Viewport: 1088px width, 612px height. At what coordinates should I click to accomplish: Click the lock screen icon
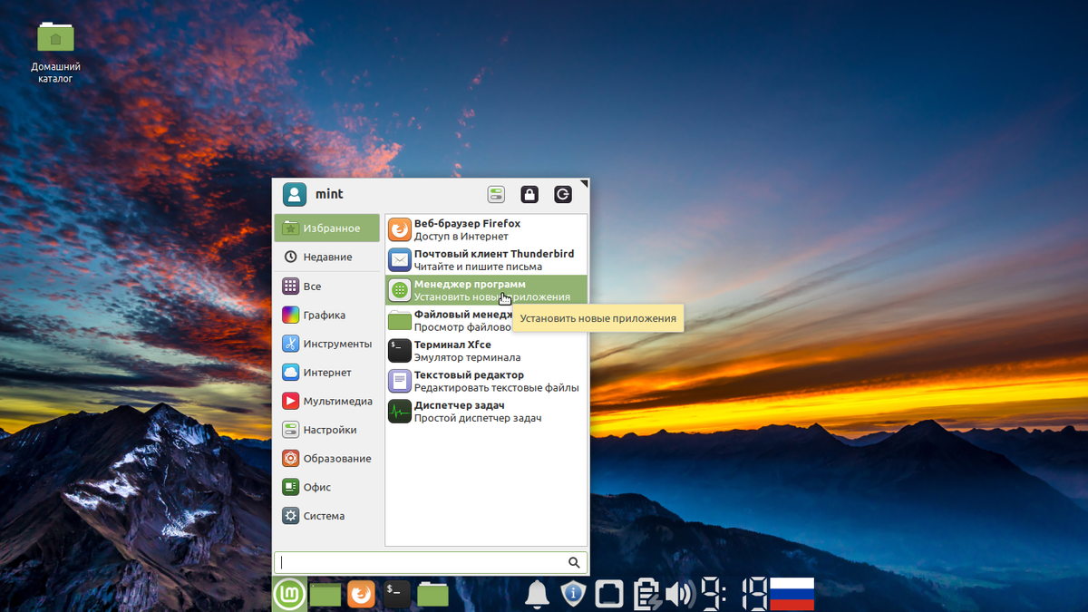click(529, 194)
